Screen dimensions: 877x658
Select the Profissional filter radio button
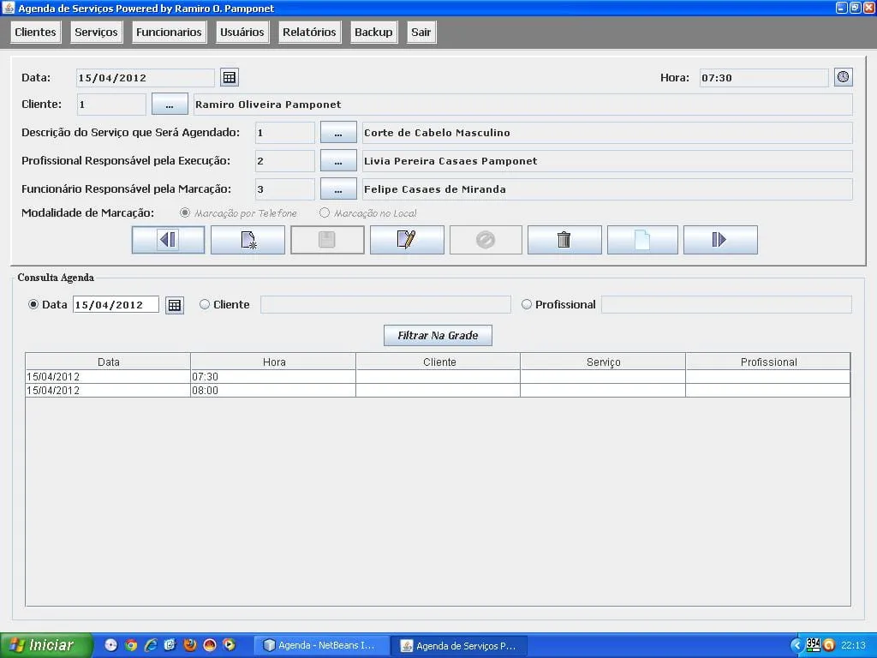click(527, 304)
